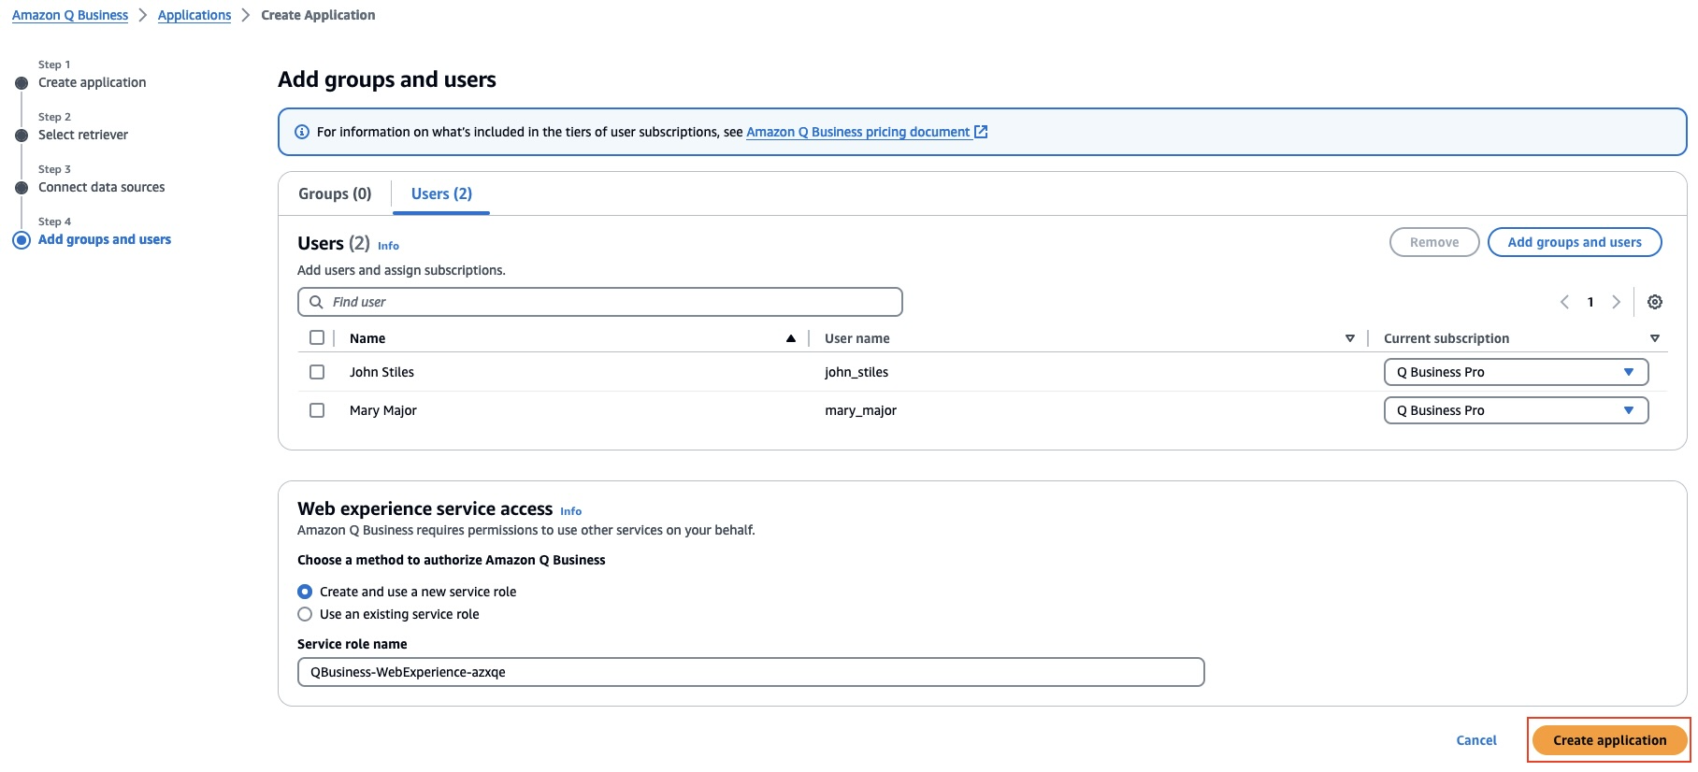Select the Step 4 current step indicator
Image resolution: width=1698 pixels, height=772 pixels.
click(22, 240)
